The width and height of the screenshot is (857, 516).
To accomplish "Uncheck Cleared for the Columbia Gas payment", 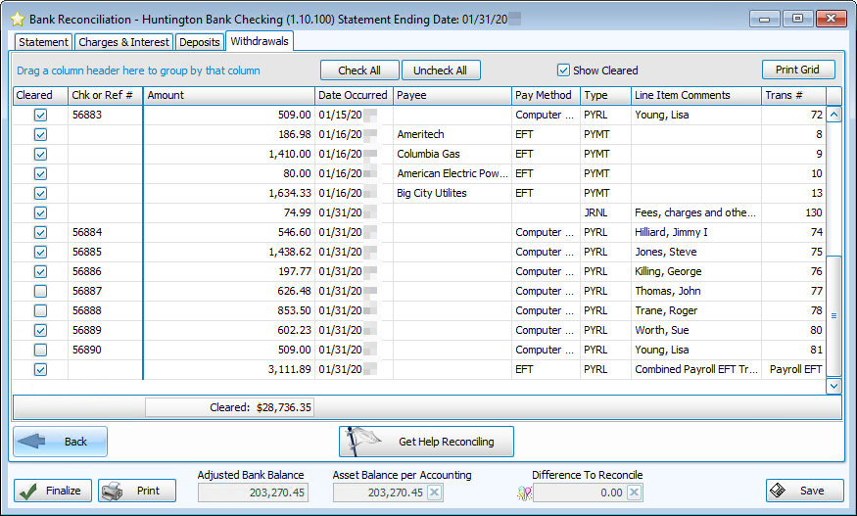I will point(40,154).
